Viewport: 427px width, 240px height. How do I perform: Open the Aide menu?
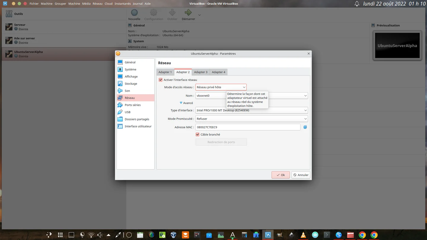[147, 4]
